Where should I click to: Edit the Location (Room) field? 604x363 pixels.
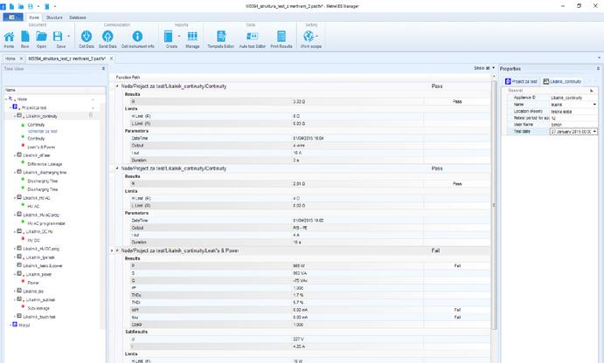573,112
